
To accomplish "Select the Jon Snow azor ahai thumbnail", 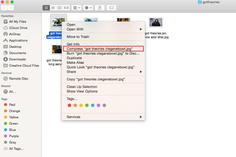I will [x=156, y=22].
